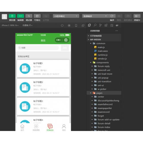Toggle the editor panel button
The width and height of the screenshot is (143, 143).
click(x=21, y=16)
